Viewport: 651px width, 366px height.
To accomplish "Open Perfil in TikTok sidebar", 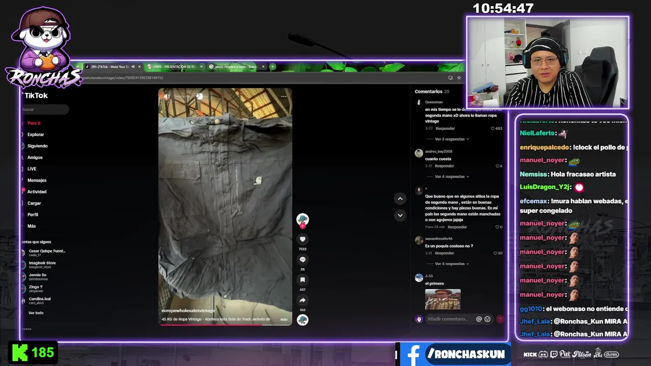I will tap(33, 215).
